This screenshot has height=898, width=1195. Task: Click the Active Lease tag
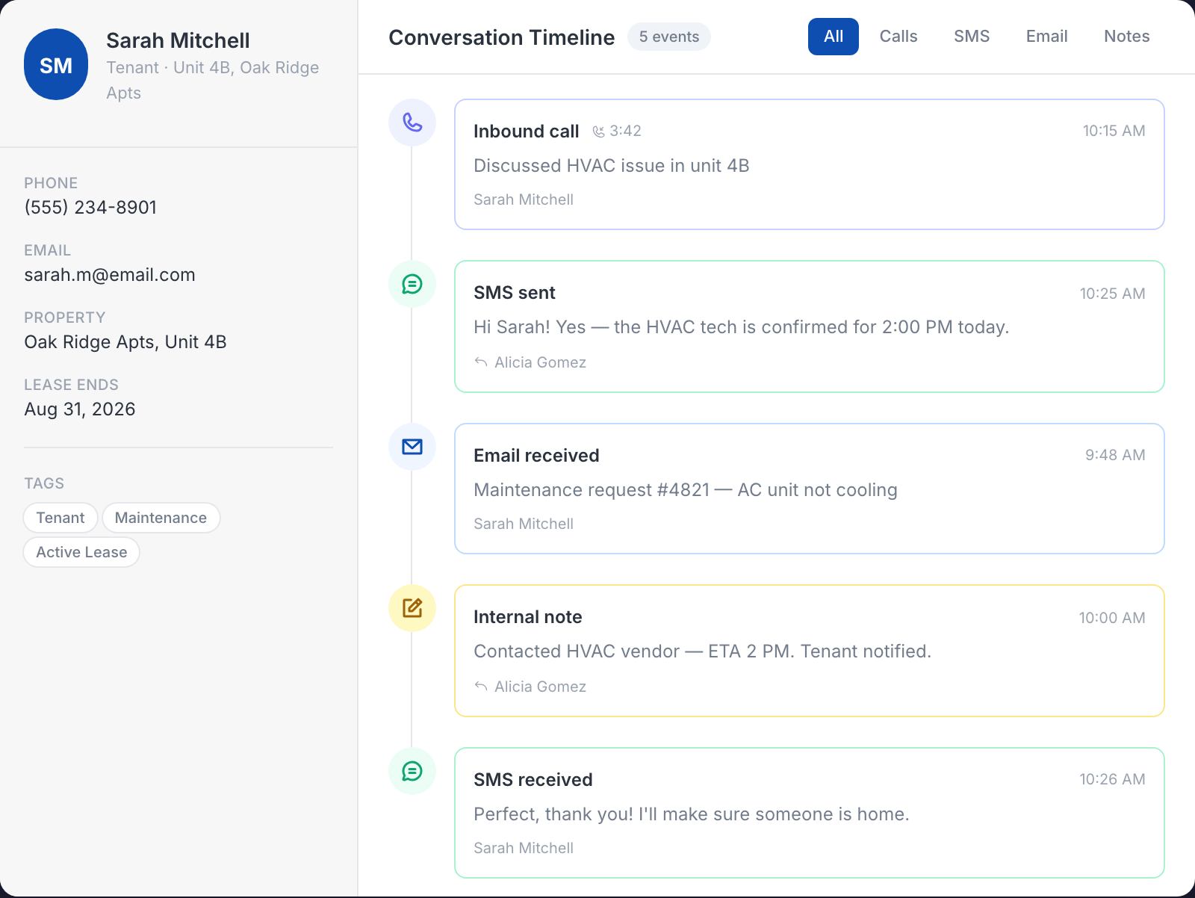pyautogui.click(x=81, y=552)
